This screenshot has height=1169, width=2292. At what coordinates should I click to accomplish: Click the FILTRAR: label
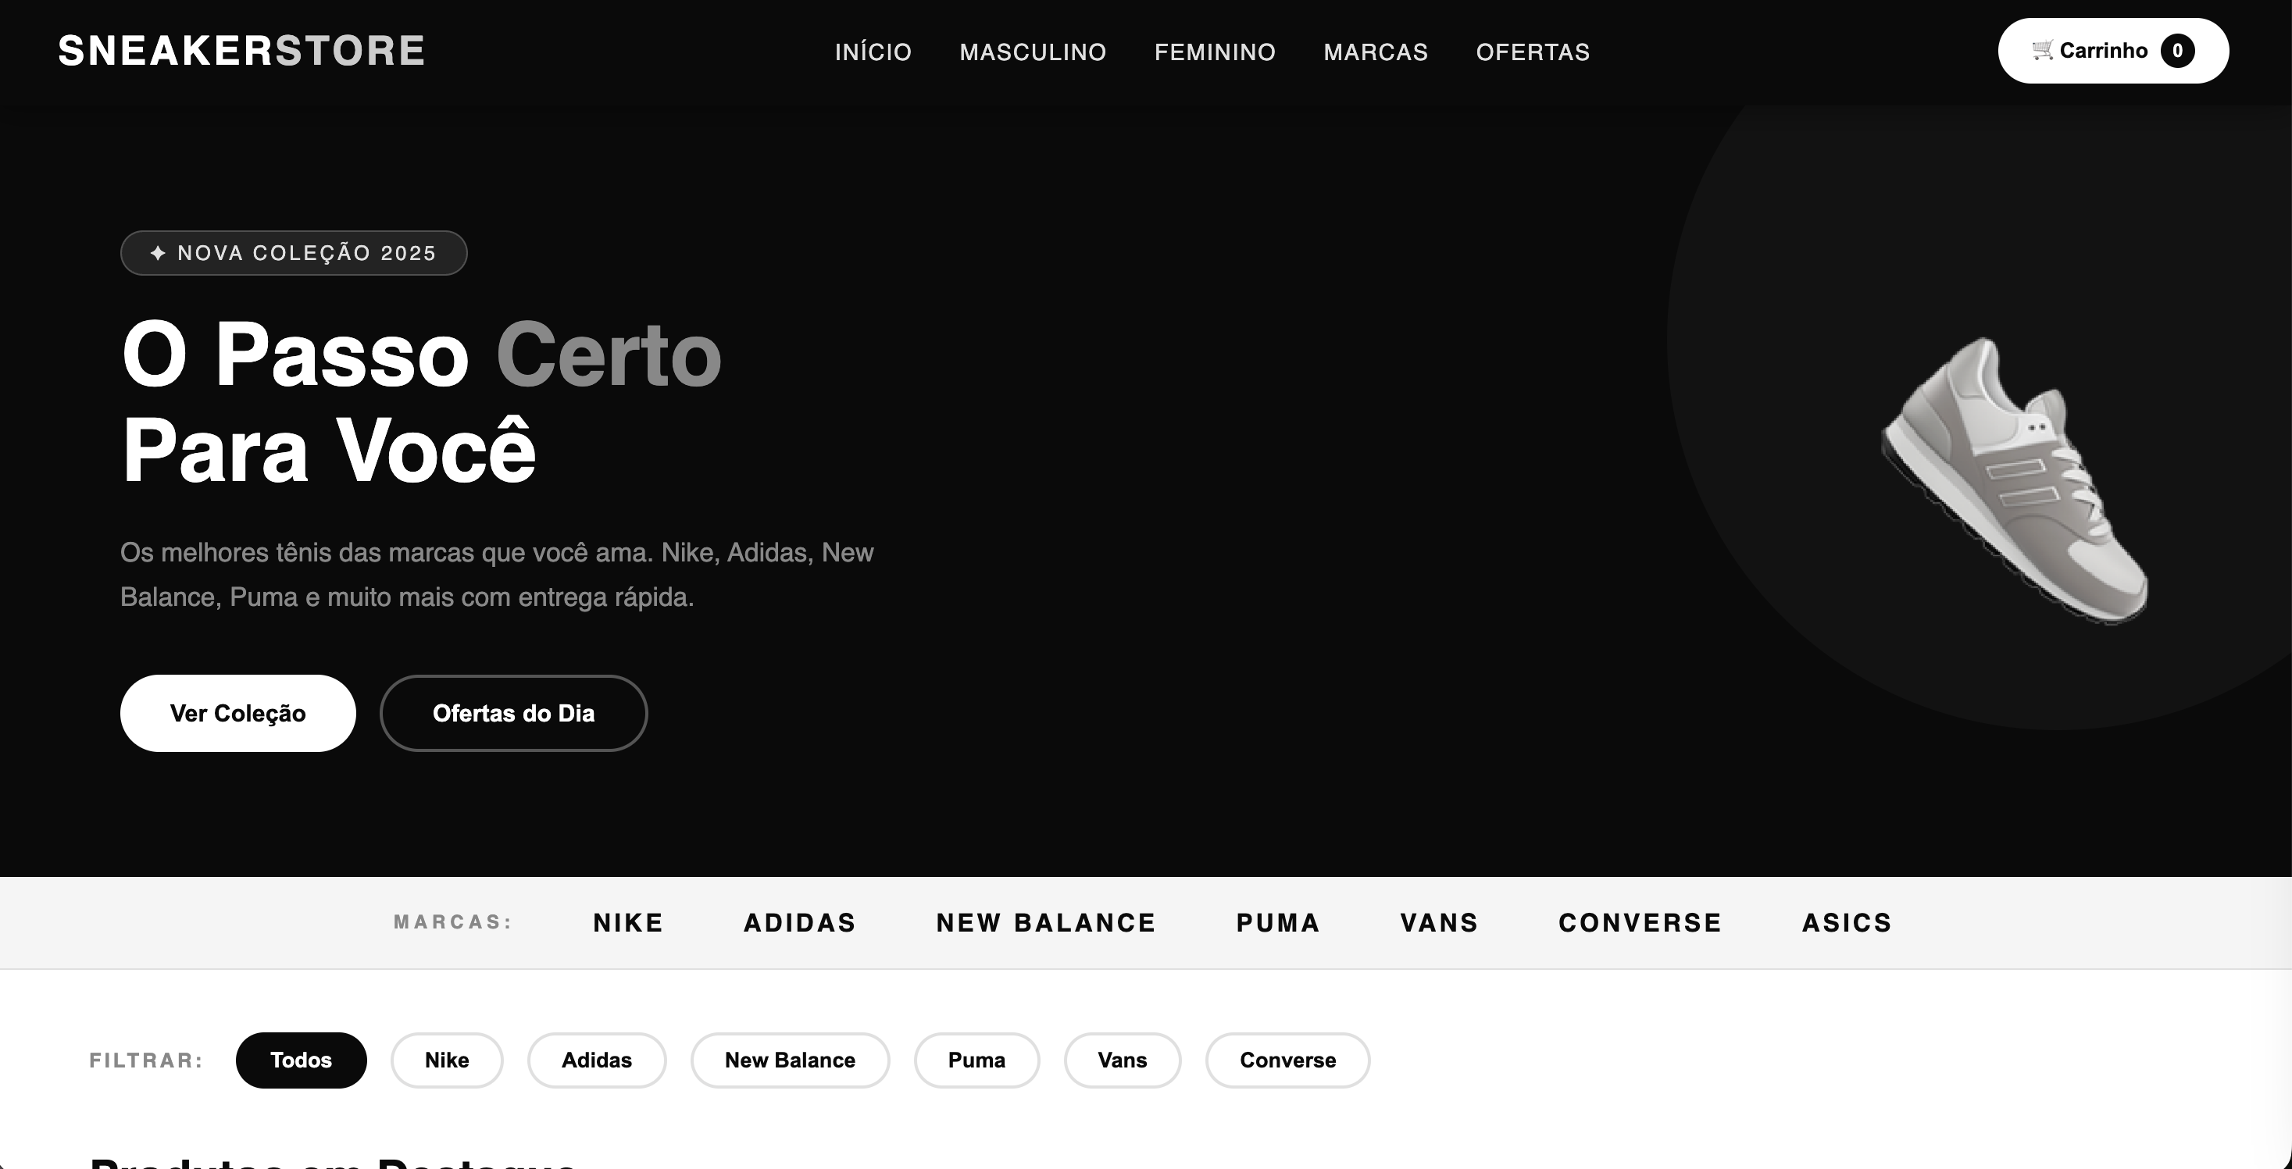147,1060
